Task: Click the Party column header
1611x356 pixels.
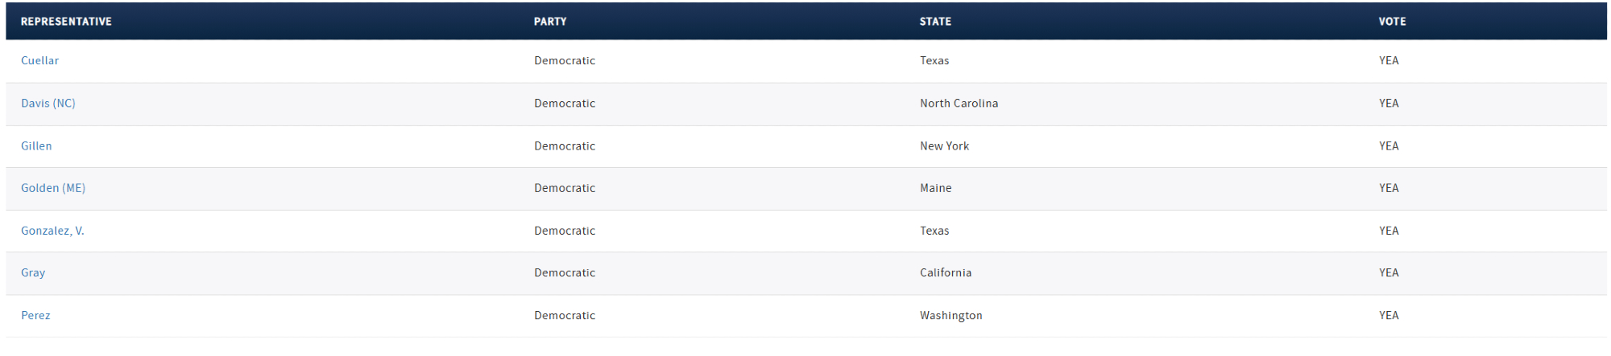Action: 550,22
